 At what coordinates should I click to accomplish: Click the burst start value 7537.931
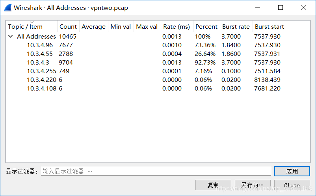click(267, 54)
